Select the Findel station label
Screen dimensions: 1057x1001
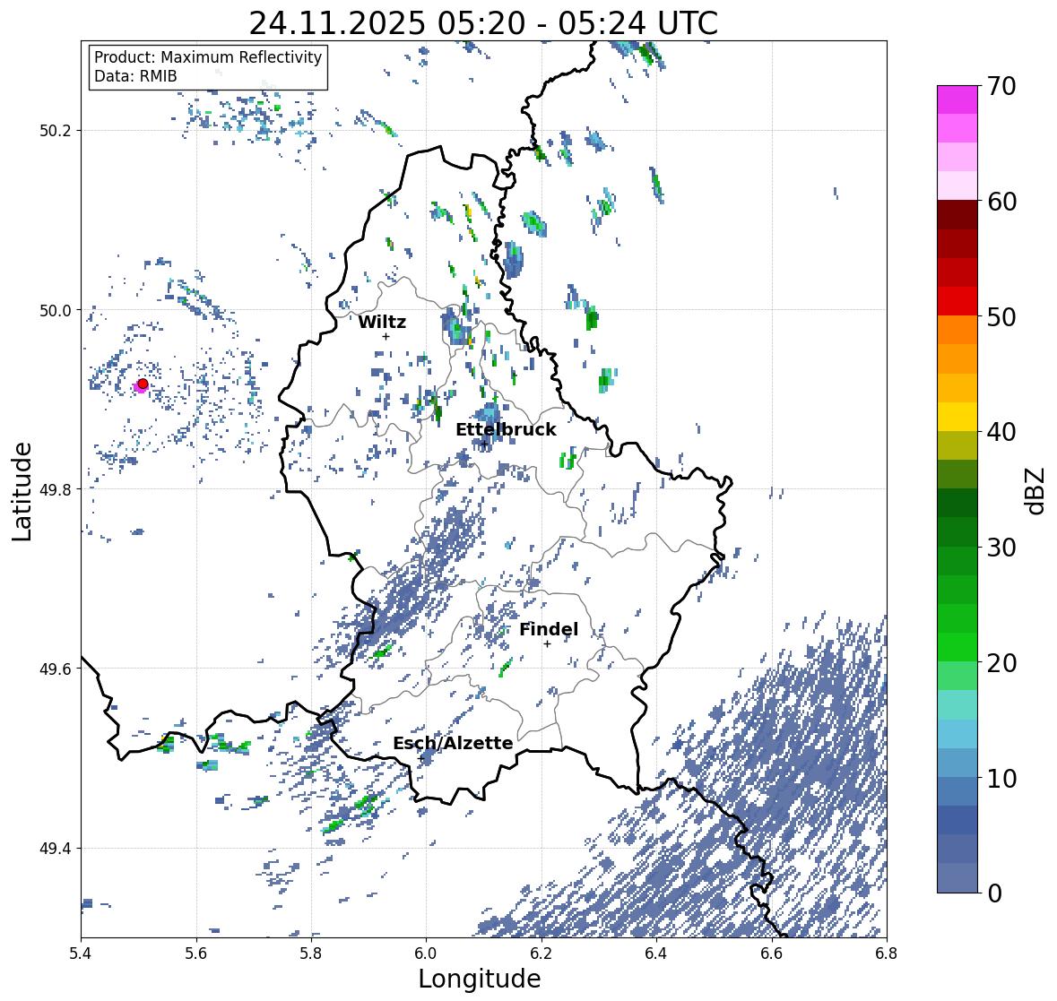pos(548,630)
